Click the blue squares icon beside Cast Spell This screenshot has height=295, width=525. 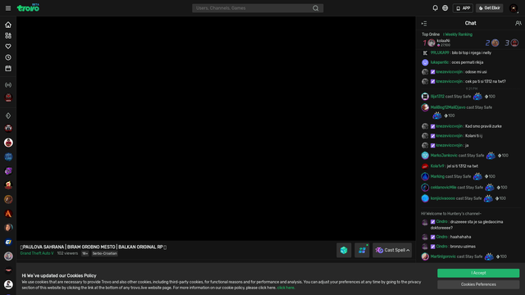pyautogui.click(x=362, y=250)
